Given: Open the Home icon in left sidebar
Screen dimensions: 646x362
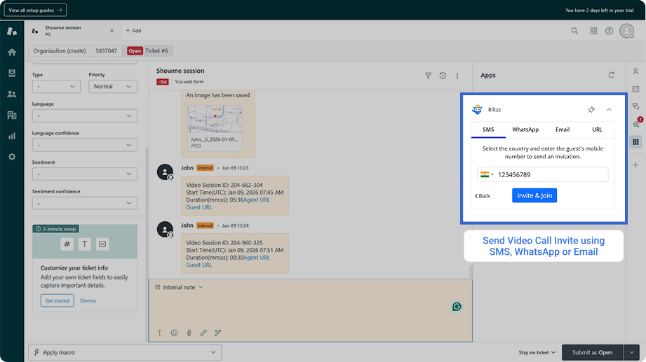Looking at the screenshot, I should click(x=12, y=53).
